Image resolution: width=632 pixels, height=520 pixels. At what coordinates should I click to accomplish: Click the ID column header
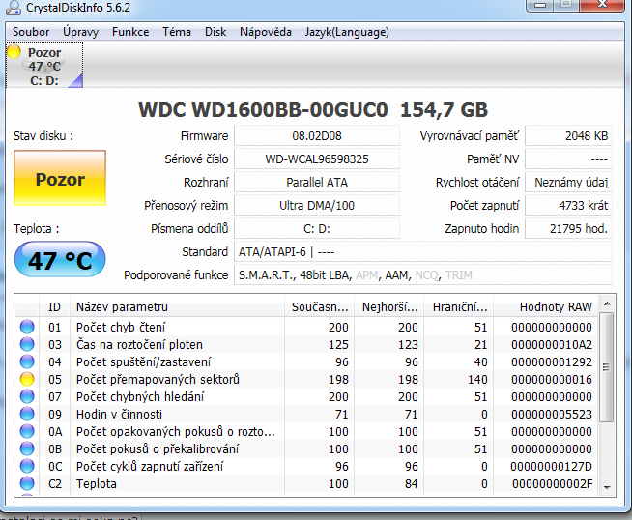54,306
